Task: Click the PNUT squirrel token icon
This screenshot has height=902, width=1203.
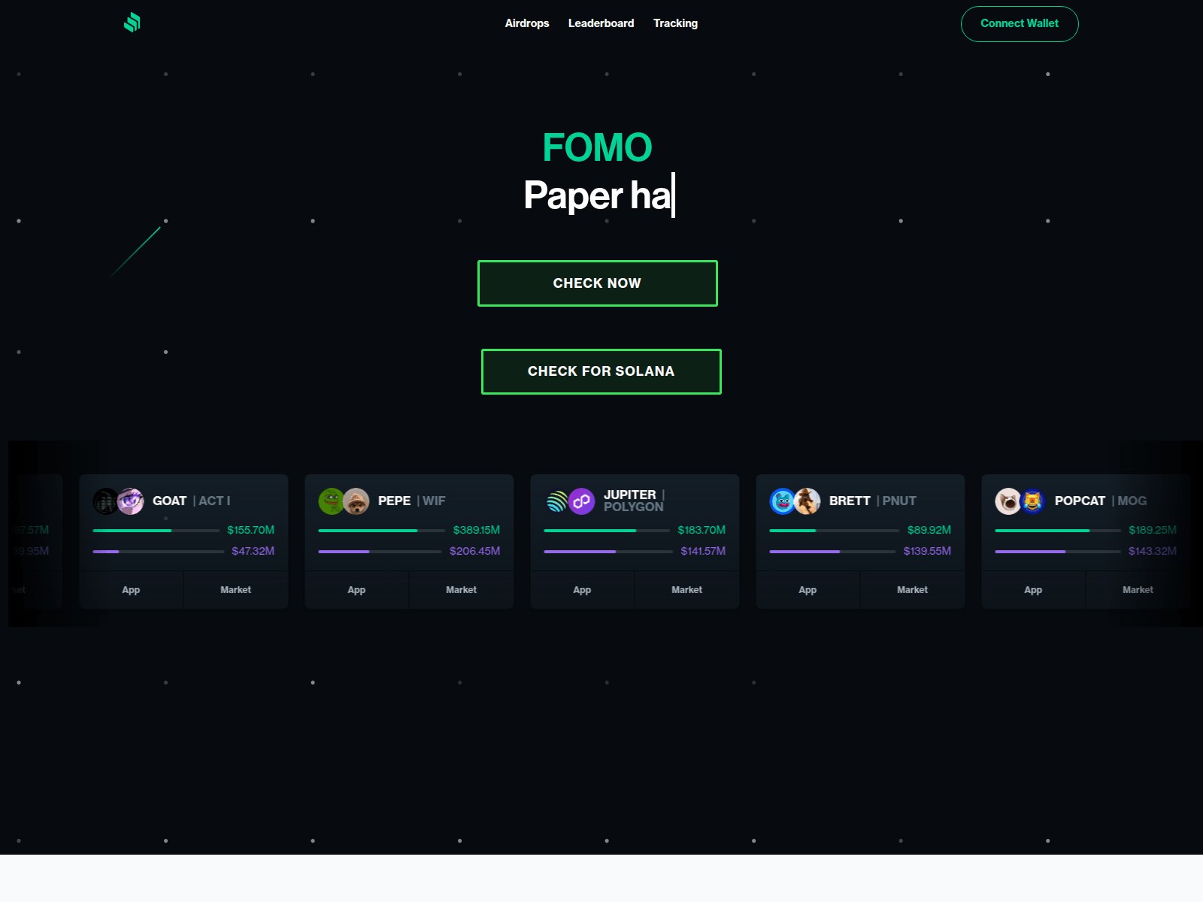Action: 808,501
